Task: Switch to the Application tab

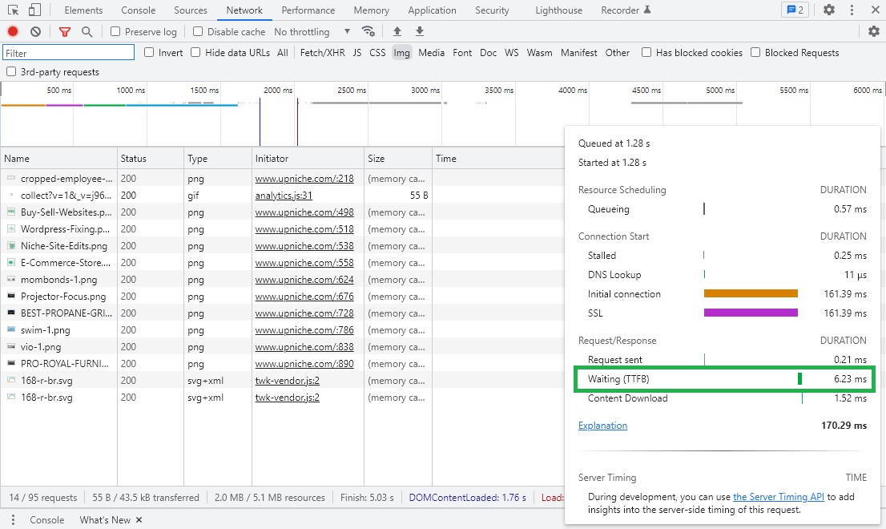Action: [x=433, y=10]
